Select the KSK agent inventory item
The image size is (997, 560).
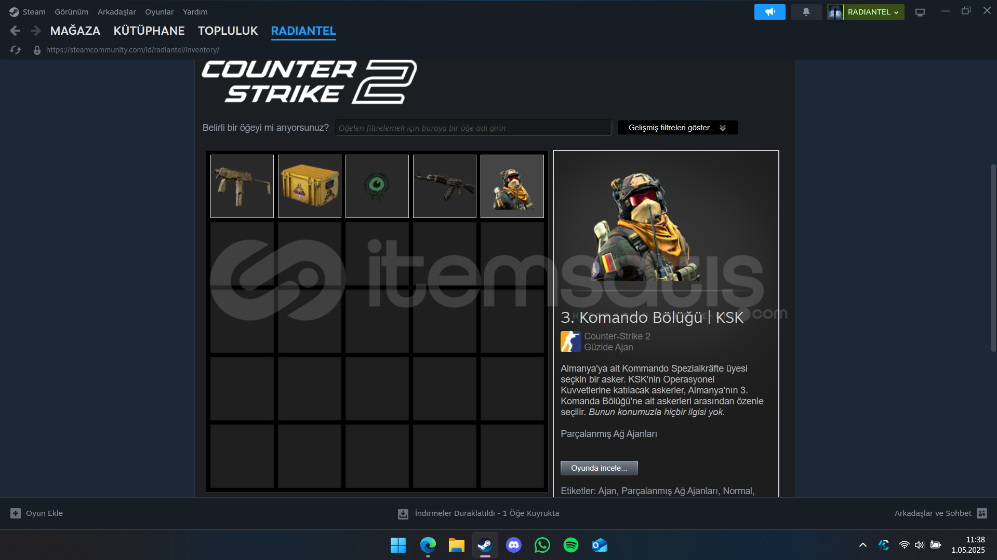(512, 186)
